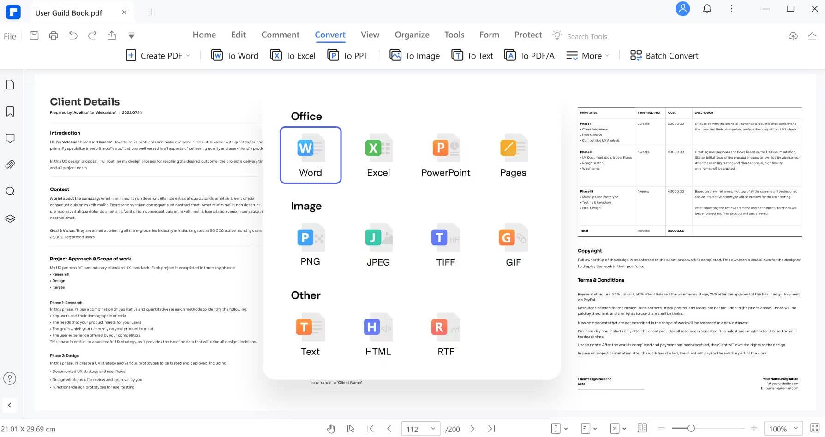Open the fit-page zoom mode dropdown
This screenshot has width=825, height=437.
618,428
